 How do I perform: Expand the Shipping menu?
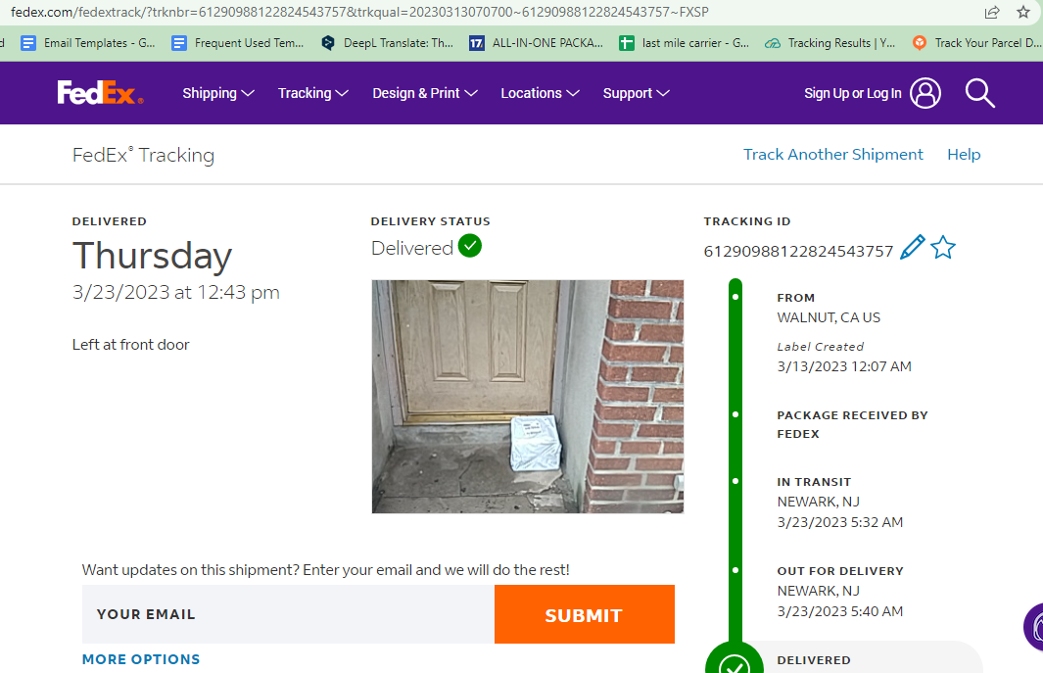click(x=218, y=93)
